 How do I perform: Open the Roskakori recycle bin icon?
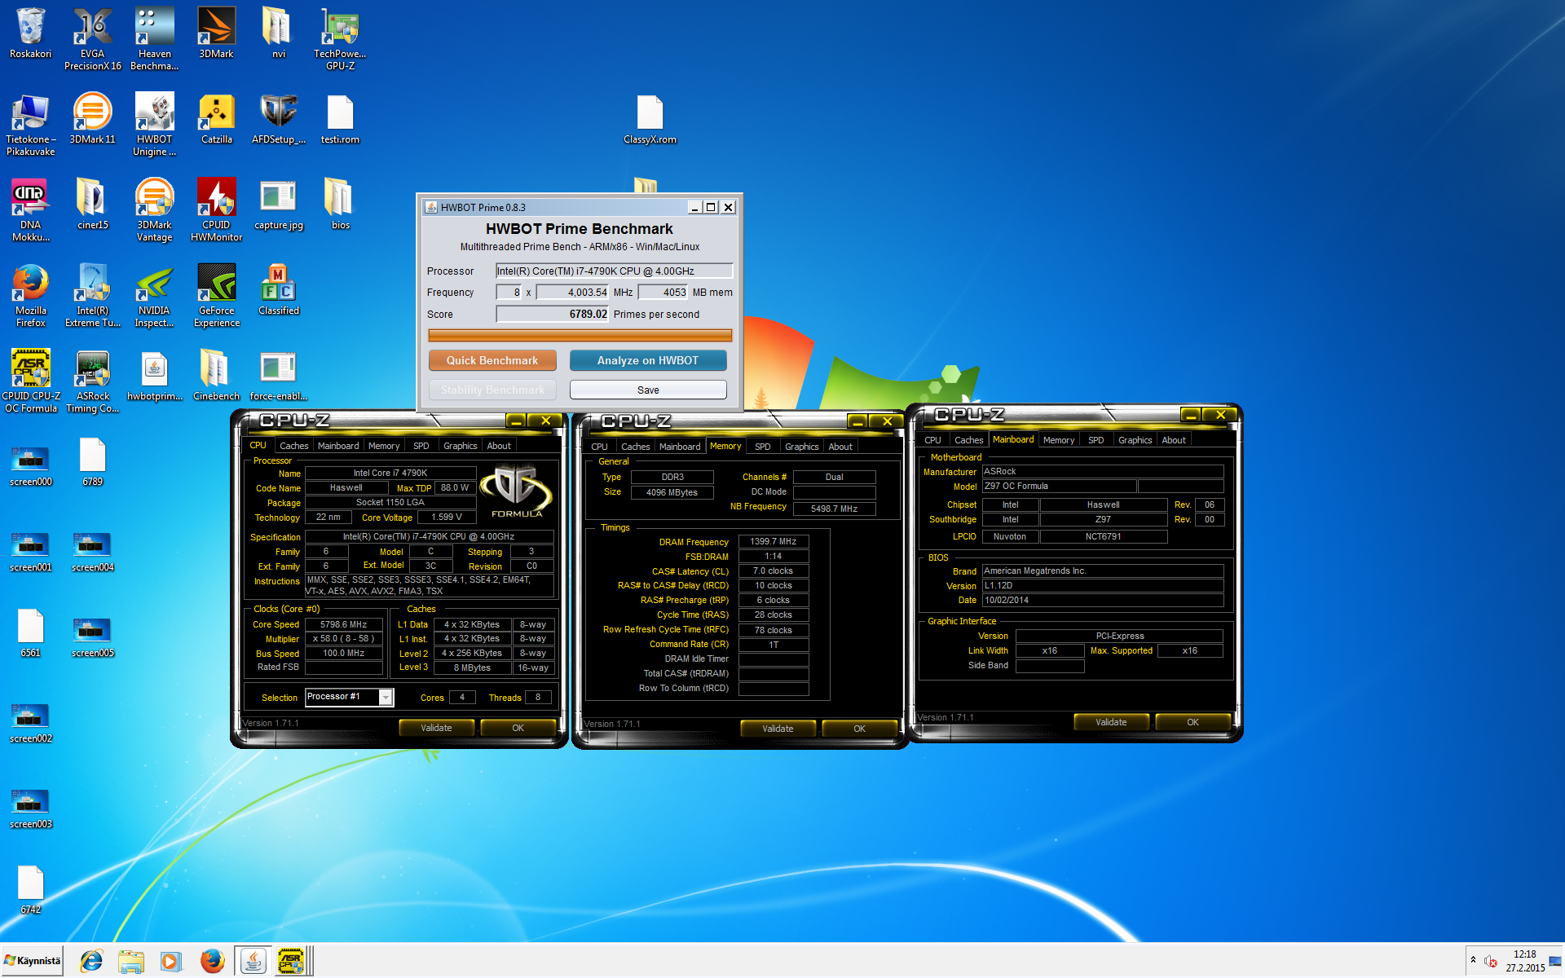click(x=30, y=33)
